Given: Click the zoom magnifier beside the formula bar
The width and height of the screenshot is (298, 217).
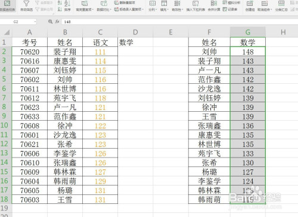Looking at the screenshot, I should click(50, 21).
